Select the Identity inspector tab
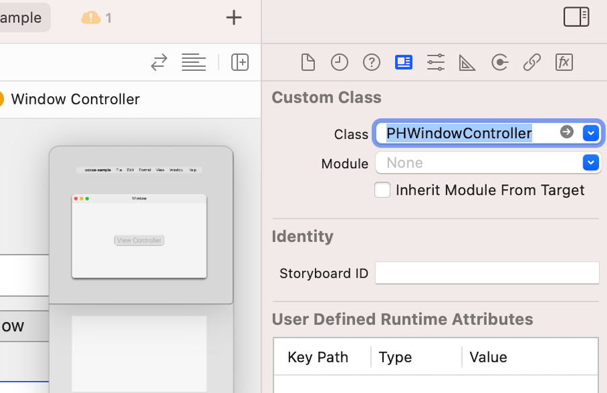 tap(403, 63)
